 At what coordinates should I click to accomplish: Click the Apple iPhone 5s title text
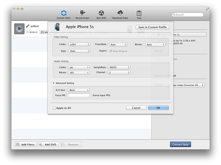[80, 27]
